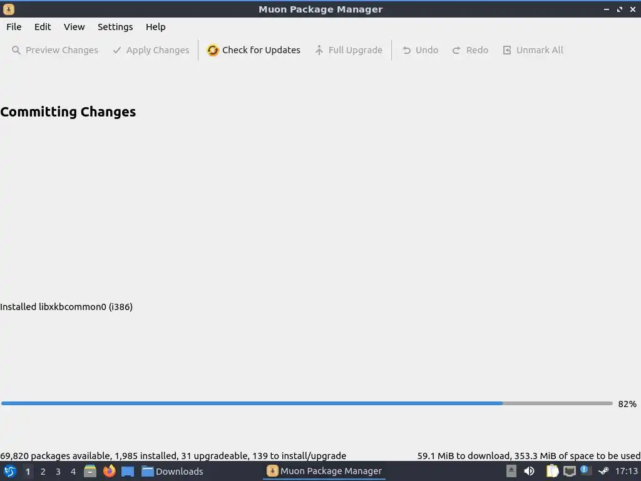
Task: Click Preview Changes in the toolbar
Action: [x=55, y=50]
